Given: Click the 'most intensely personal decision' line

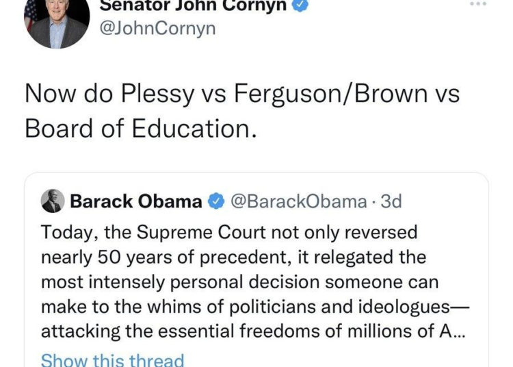Looking at the screenshot, I should (239, 283).
